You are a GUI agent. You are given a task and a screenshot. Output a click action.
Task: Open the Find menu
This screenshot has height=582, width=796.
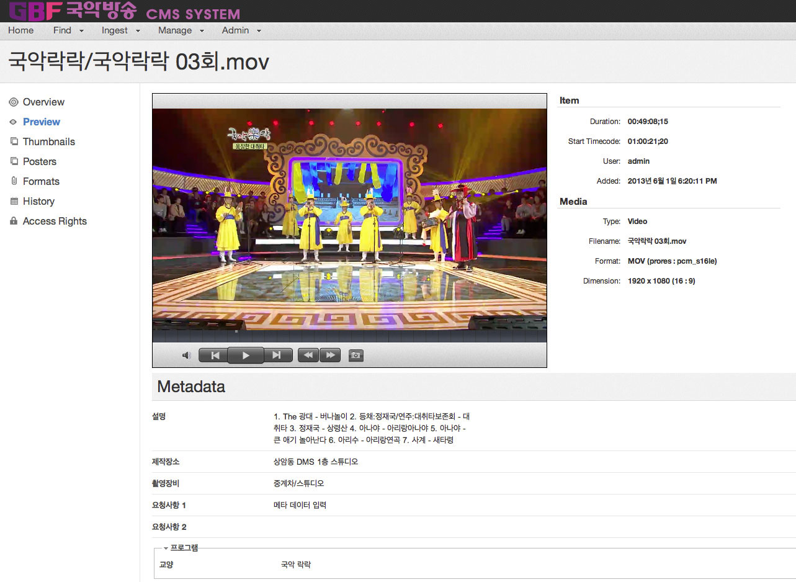[x=62, y=30]
